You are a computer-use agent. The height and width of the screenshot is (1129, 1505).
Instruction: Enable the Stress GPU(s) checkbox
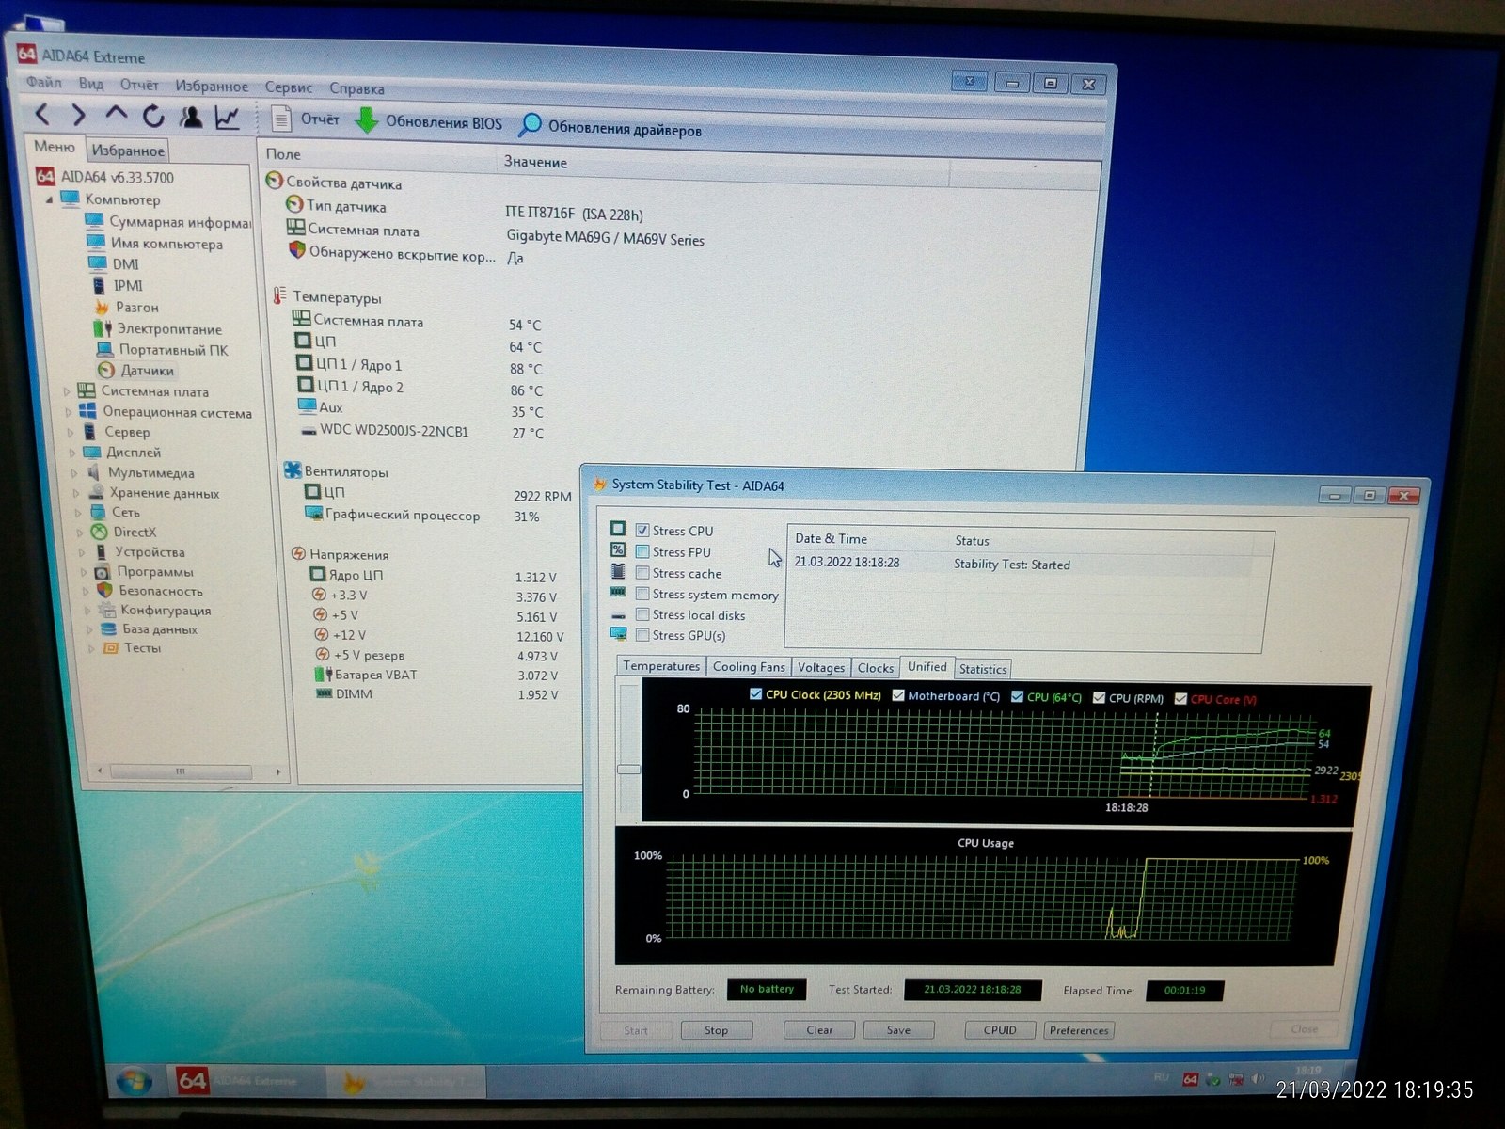coord(642,635)
